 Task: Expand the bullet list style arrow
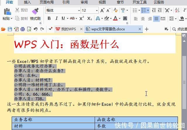[139, 10]
